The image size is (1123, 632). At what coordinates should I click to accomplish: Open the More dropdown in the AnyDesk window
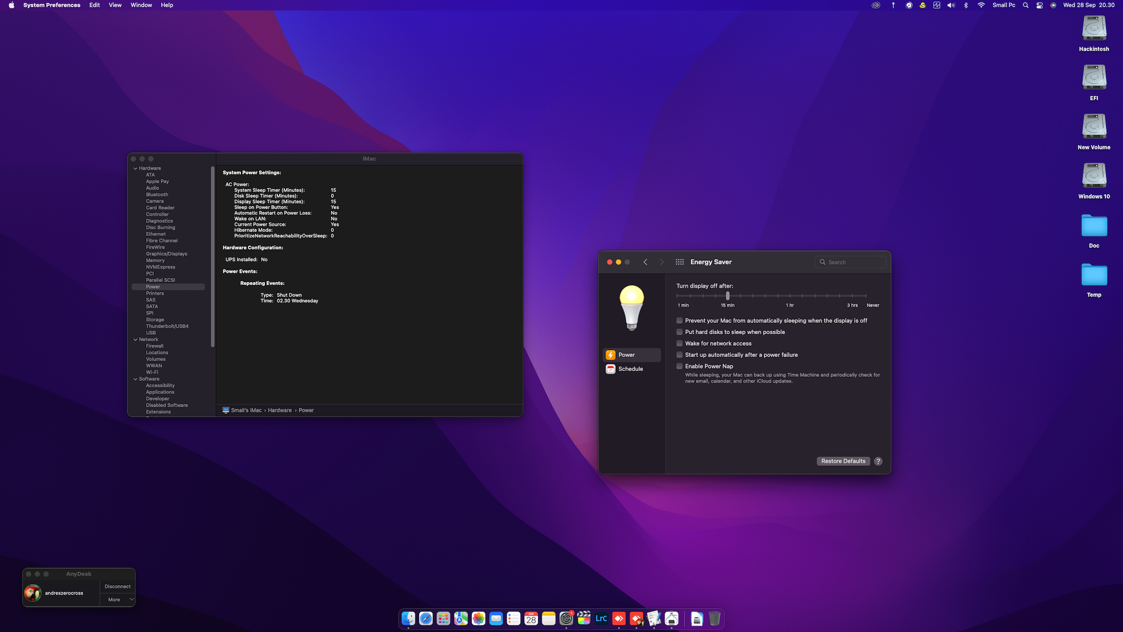[118, 600]
